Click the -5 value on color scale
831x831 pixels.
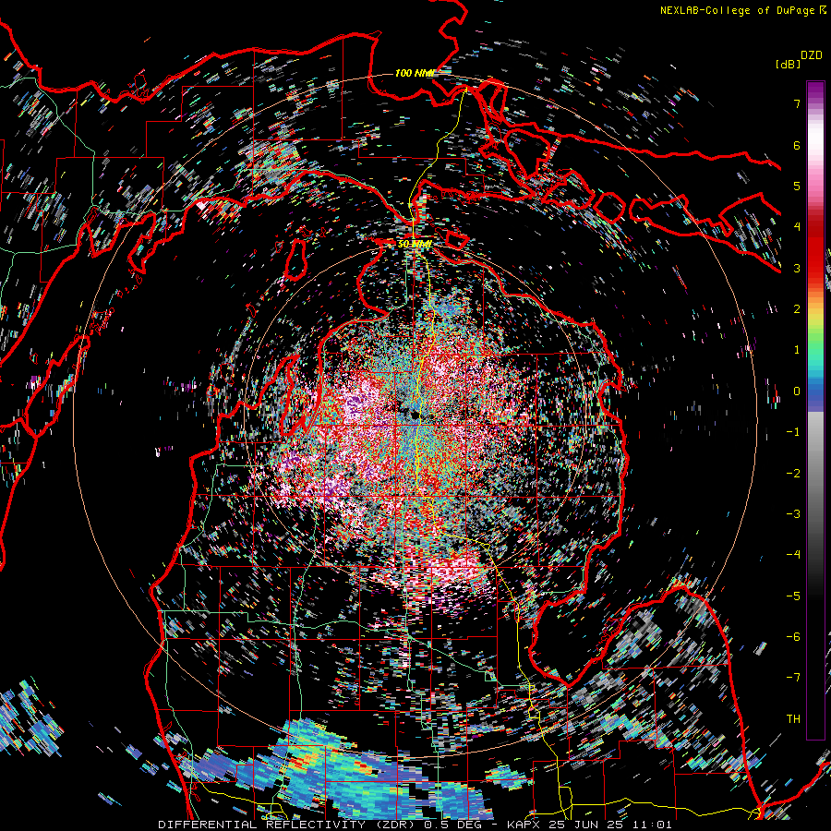click(793, 596)
